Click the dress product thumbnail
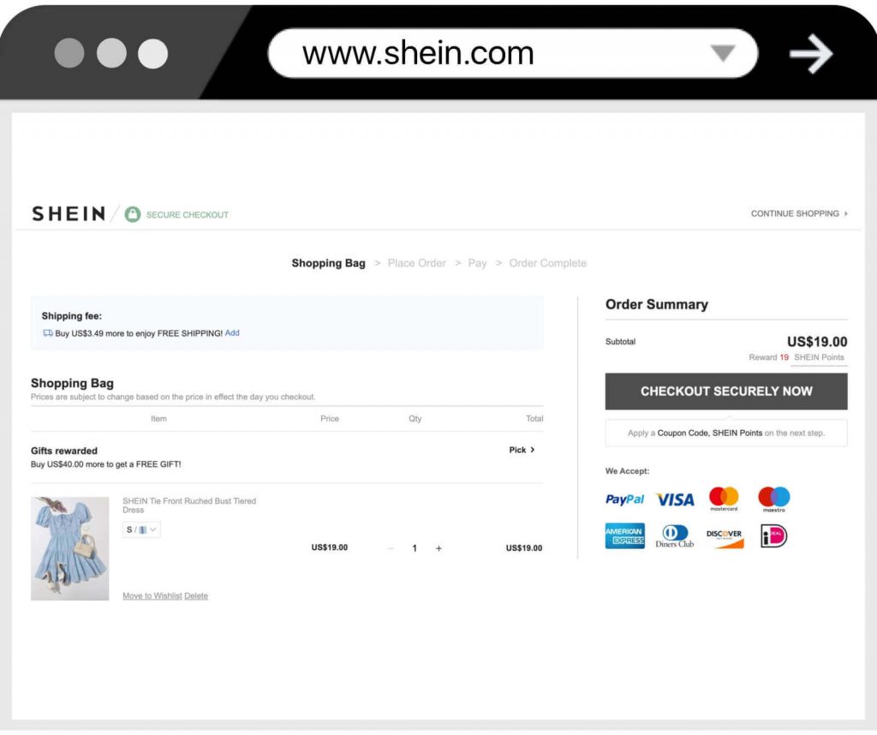This screenshot has width=877, height=735. (69, 548)
